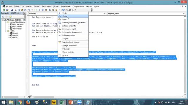This screenshot has width=188, height=105.
Task: Choose Palabra completa context entry
Action: tap(73, 35)
